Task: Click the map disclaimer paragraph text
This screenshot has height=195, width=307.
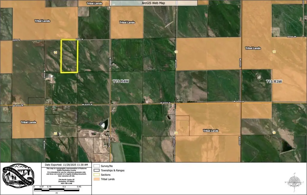Action: click(66, 173)
